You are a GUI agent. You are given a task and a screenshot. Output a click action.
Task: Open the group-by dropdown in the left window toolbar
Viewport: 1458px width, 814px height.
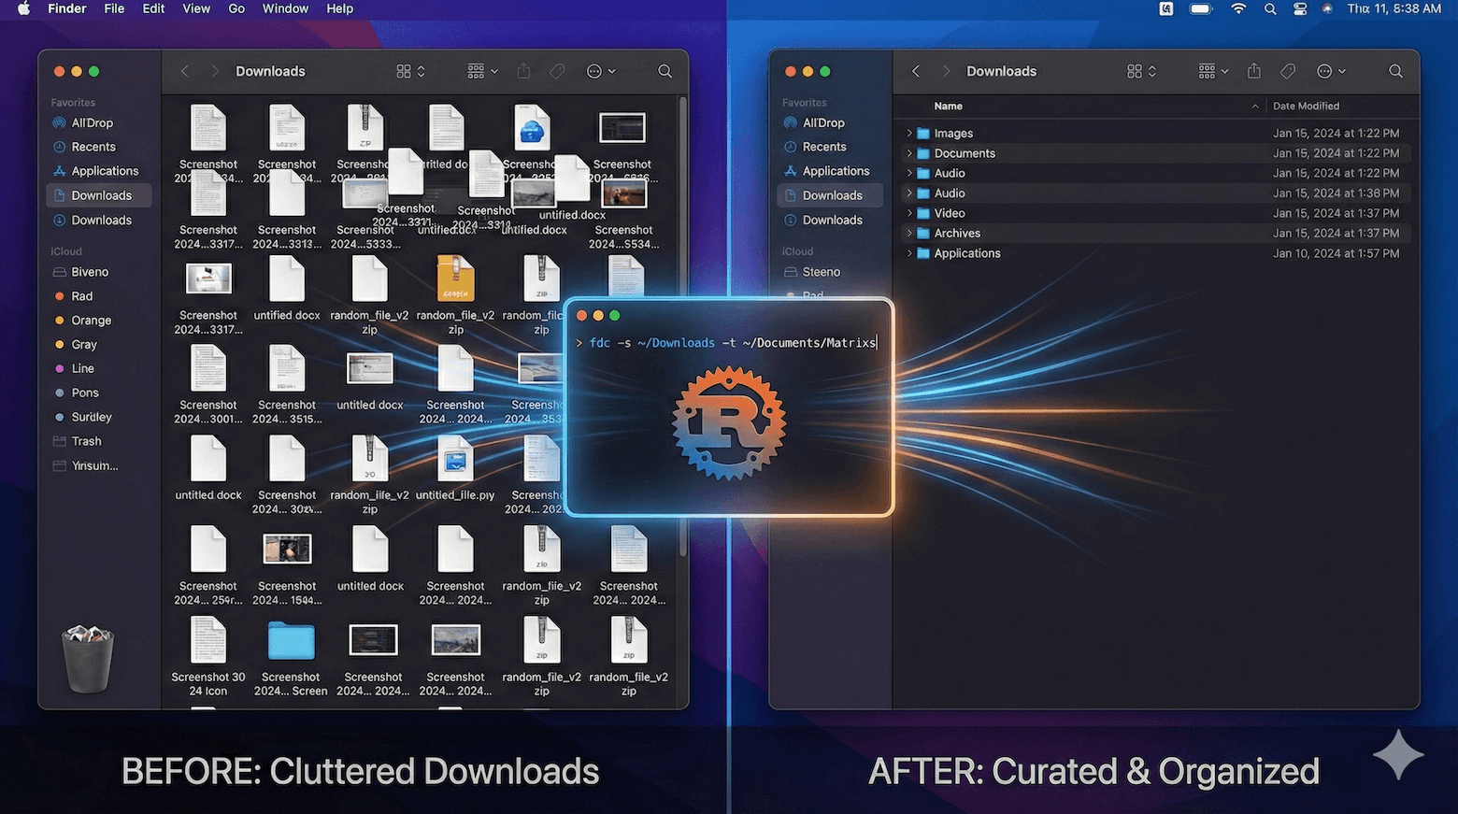(x=482, y=71)
